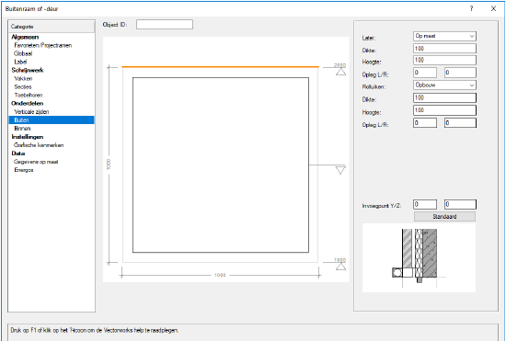Click the Invoegpunt Y field
The width and height of the screenshot is (506, 341).
tap(425, 204)
